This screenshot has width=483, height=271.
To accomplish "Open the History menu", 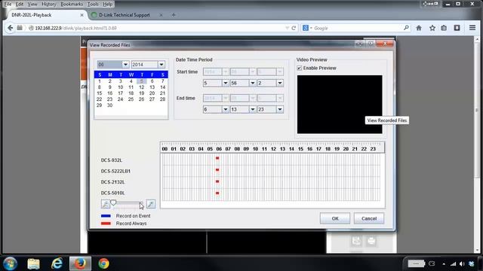I will point(48,4).
